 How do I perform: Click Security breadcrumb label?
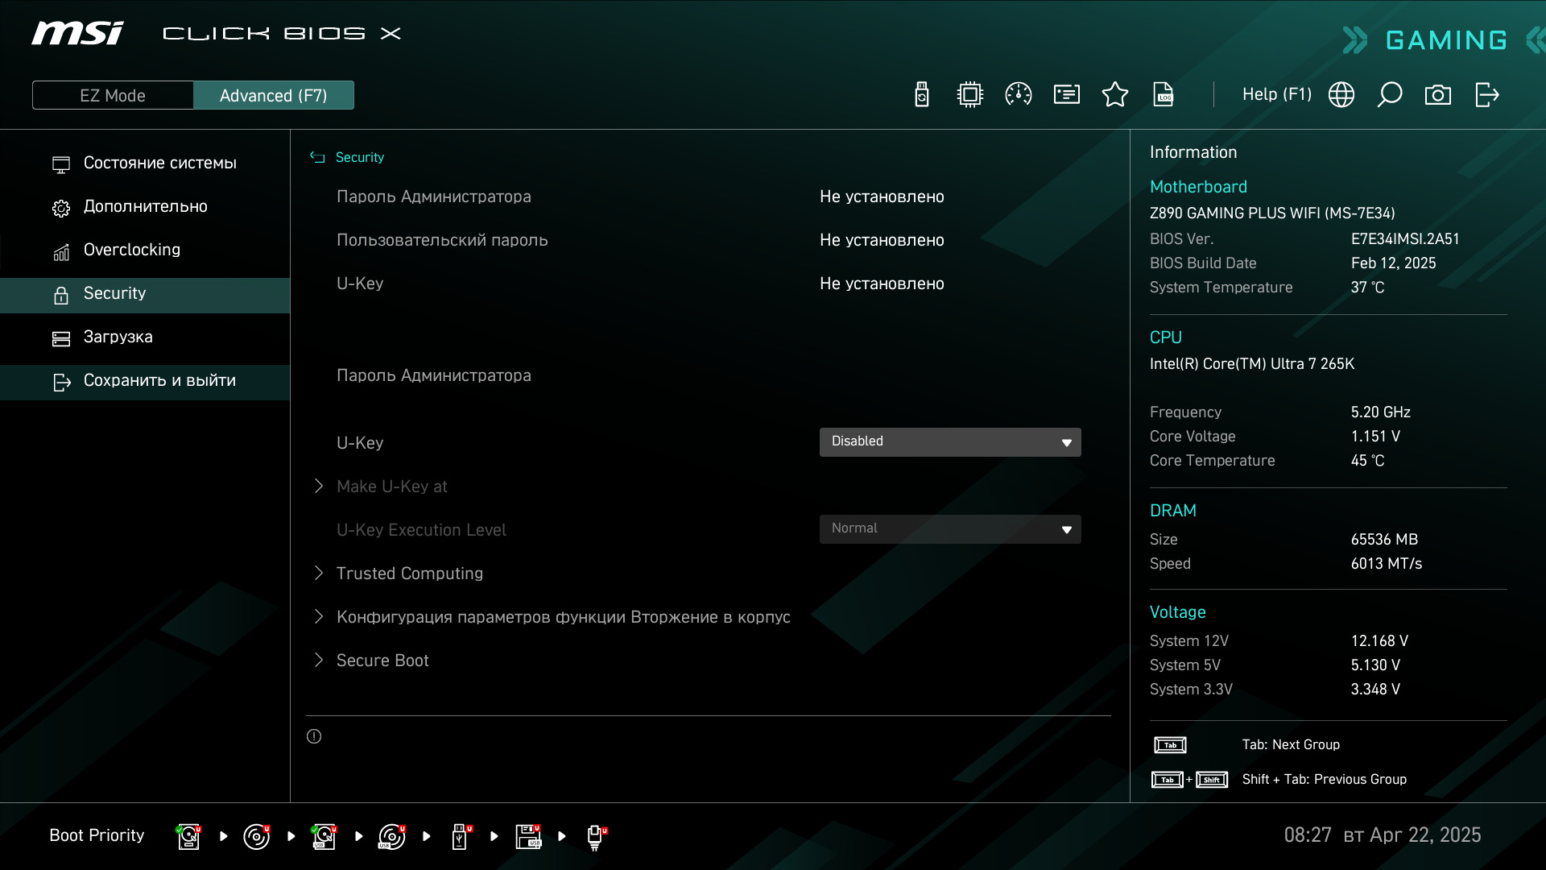tap(360, 157)
